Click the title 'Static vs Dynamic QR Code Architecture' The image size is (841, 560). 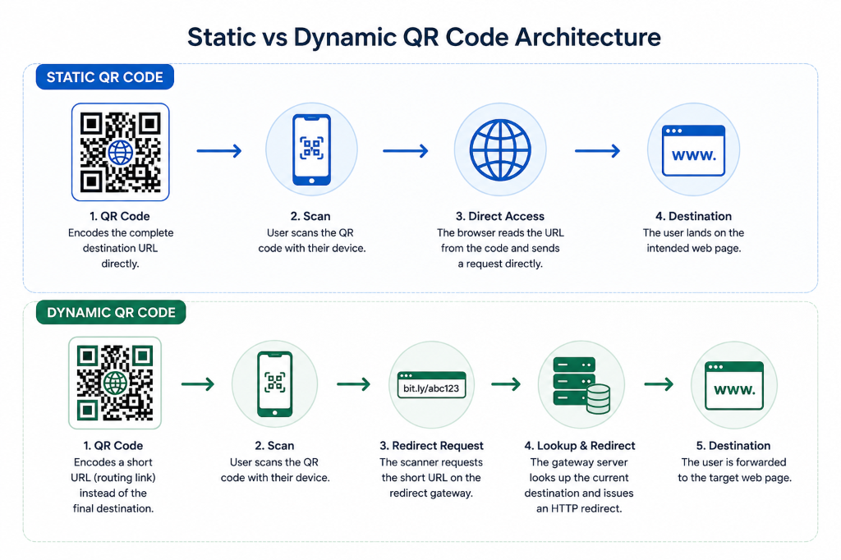(x=424, y=37)
